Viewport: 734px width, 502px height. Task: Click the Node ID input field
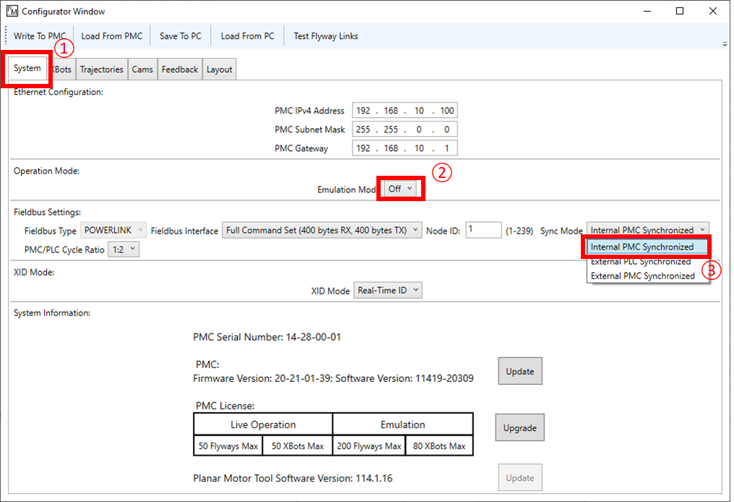pos(483,230)
